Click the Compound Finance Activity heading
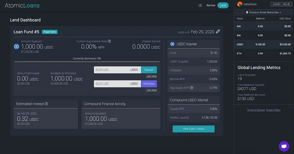The height and width of the screenshot is (154, 294). point(105,104)
